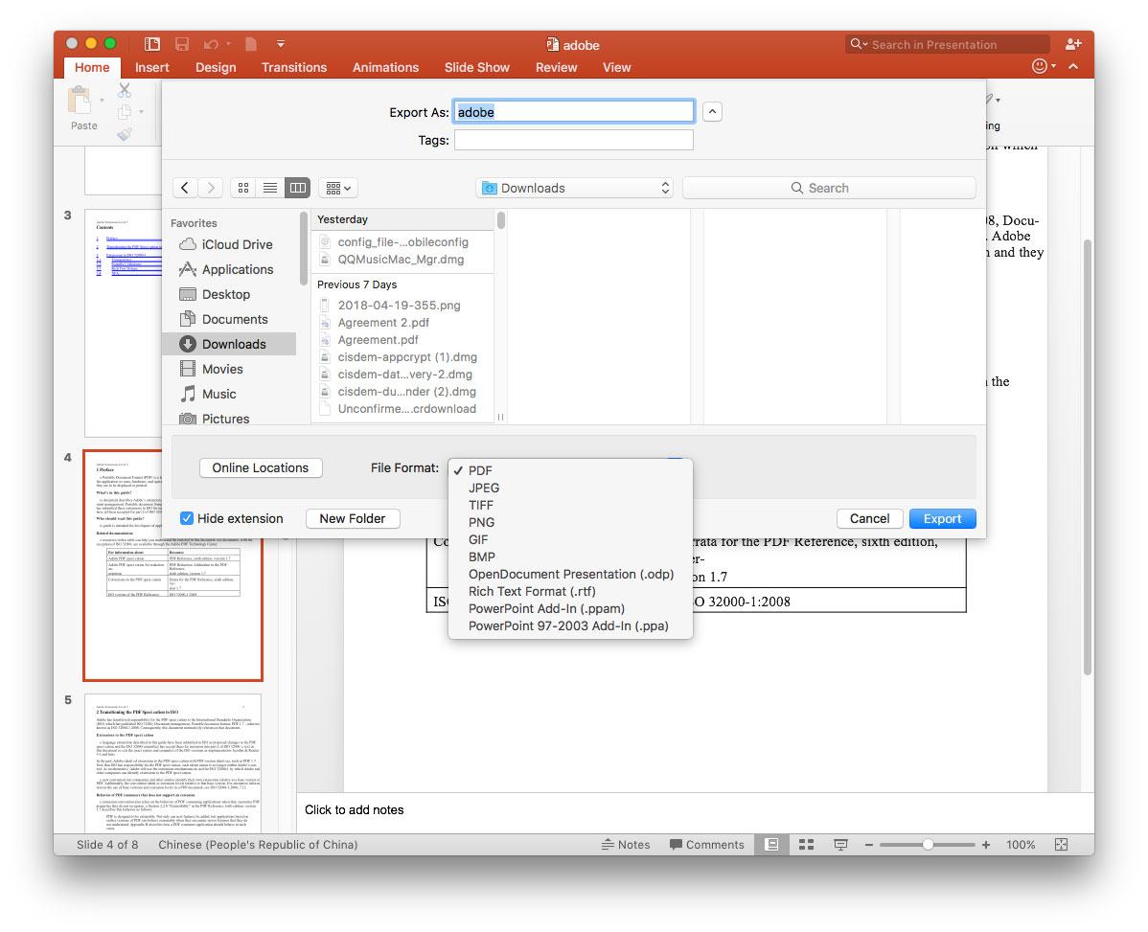Viewport: 1148px width, 932px height.
Task: Switch to Normal view icon
Action: (771, 845)
